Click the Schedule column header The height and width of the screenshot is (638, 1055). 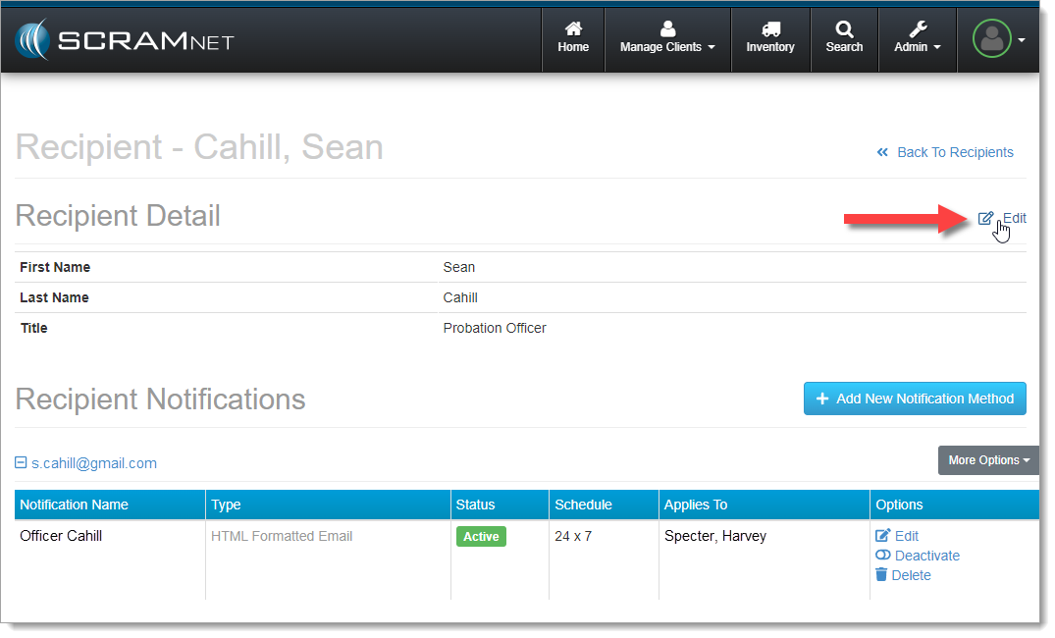click(583, 505)
